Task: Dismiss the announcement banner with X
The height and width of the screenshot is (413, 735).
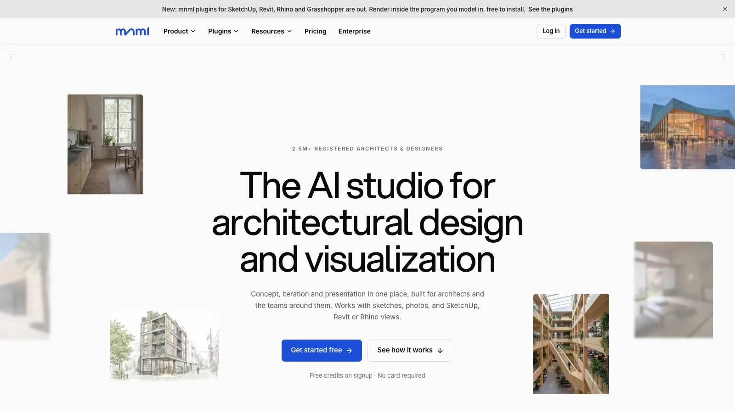Action: pyautogui.click(x=725, y=9)
